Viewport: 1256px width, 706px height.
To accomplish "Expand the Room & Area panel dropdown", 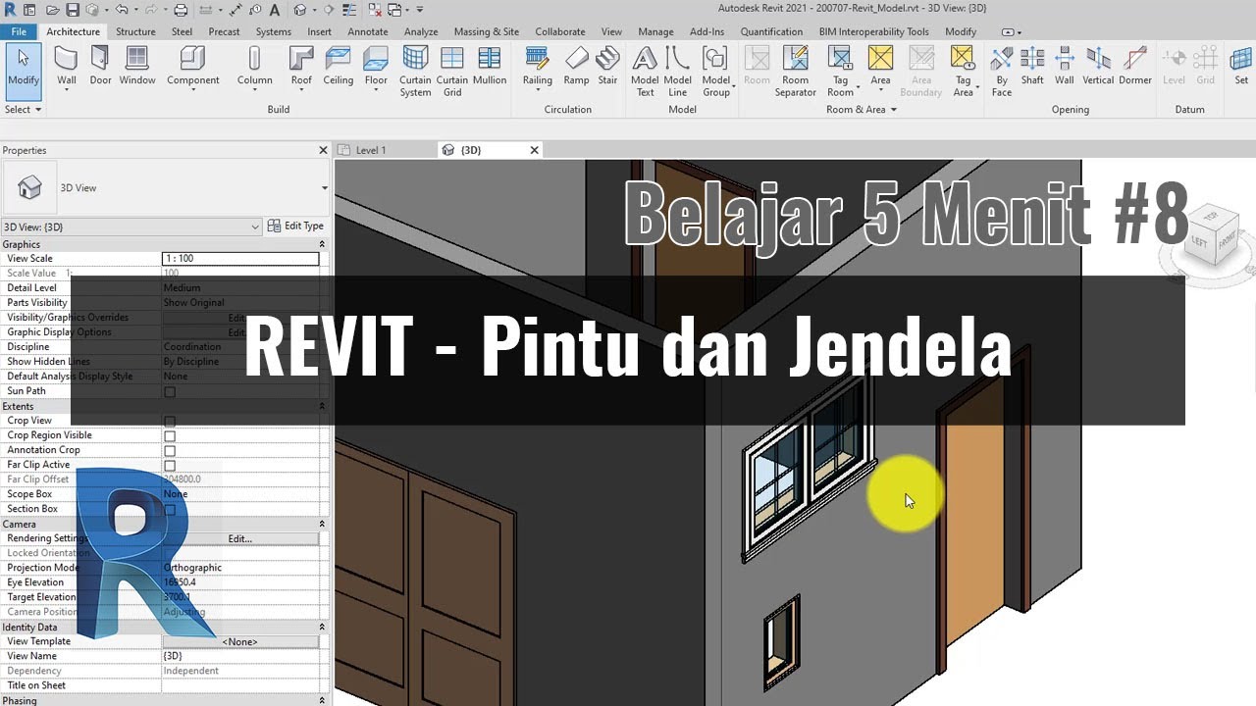I will 862,110.
